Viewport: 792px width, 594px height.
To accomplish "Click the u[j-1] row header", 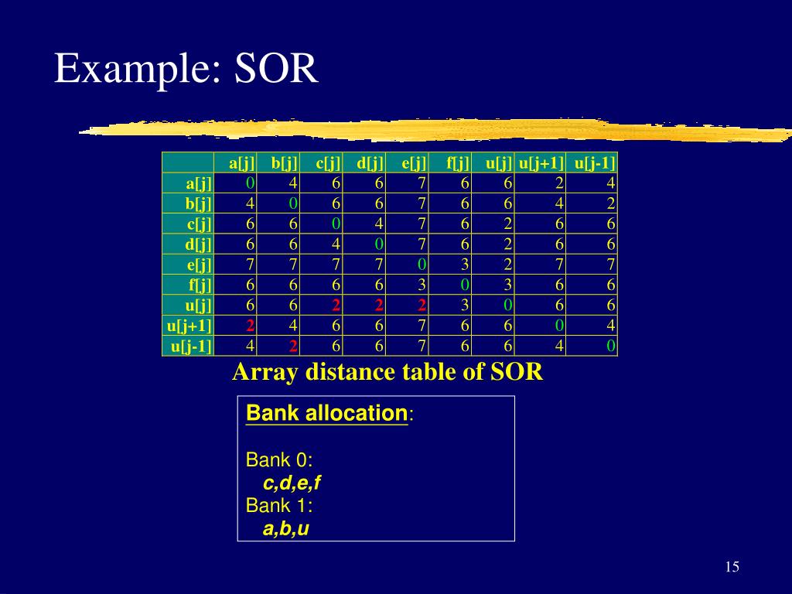I will (188, 346).
